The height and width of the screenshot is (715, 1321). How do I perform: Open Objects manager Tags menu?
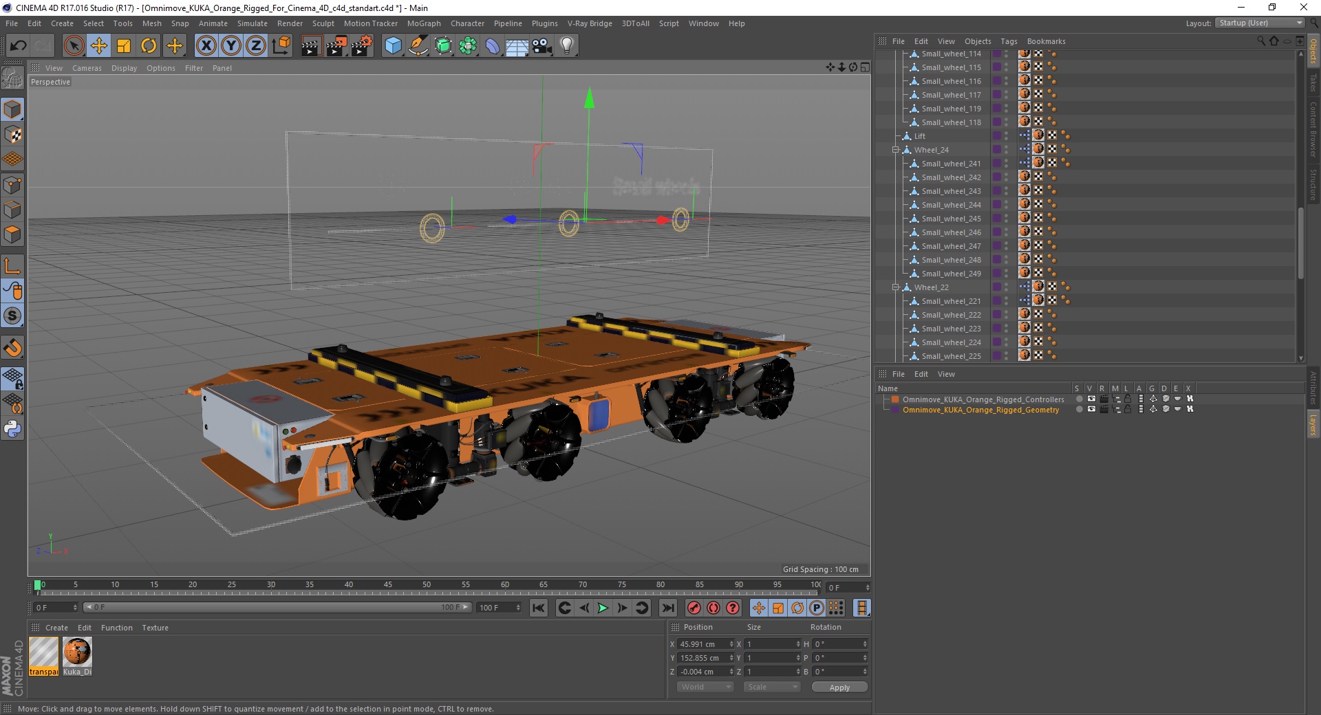[x=1009, y=41]
